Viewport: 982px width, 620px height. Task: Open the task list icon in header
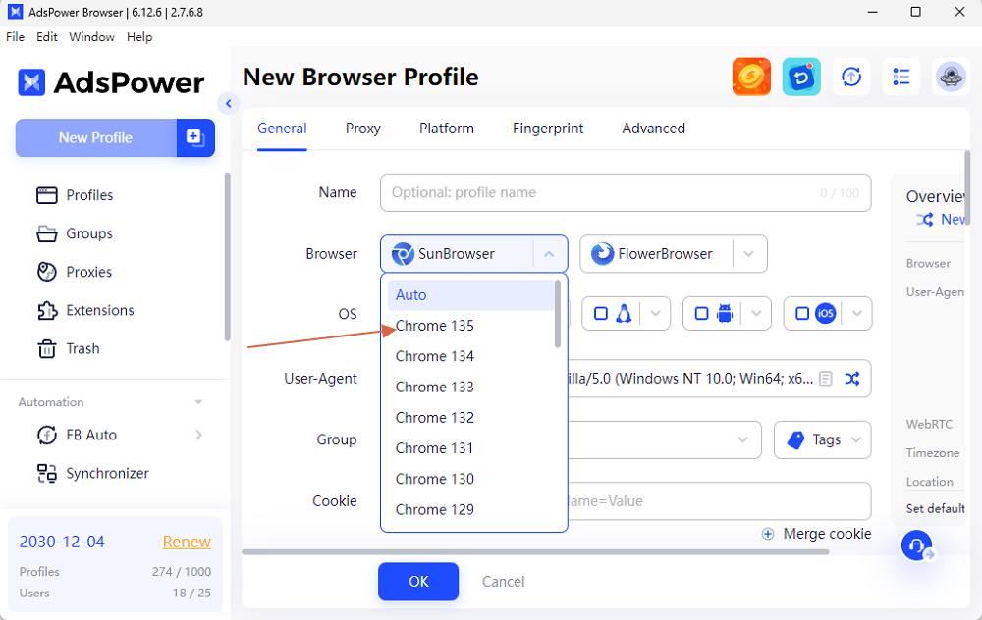click(x=901, y=77)
